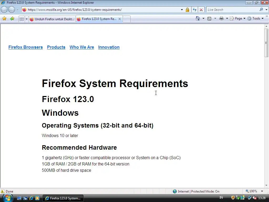The height and width of the screenshot is (202, 269).
Task: Open the Products link
Action: point(56,47)
